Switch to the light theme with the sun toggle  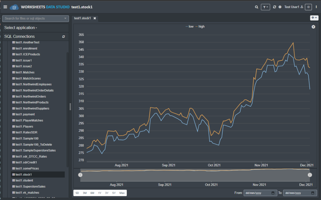point(308,7)
